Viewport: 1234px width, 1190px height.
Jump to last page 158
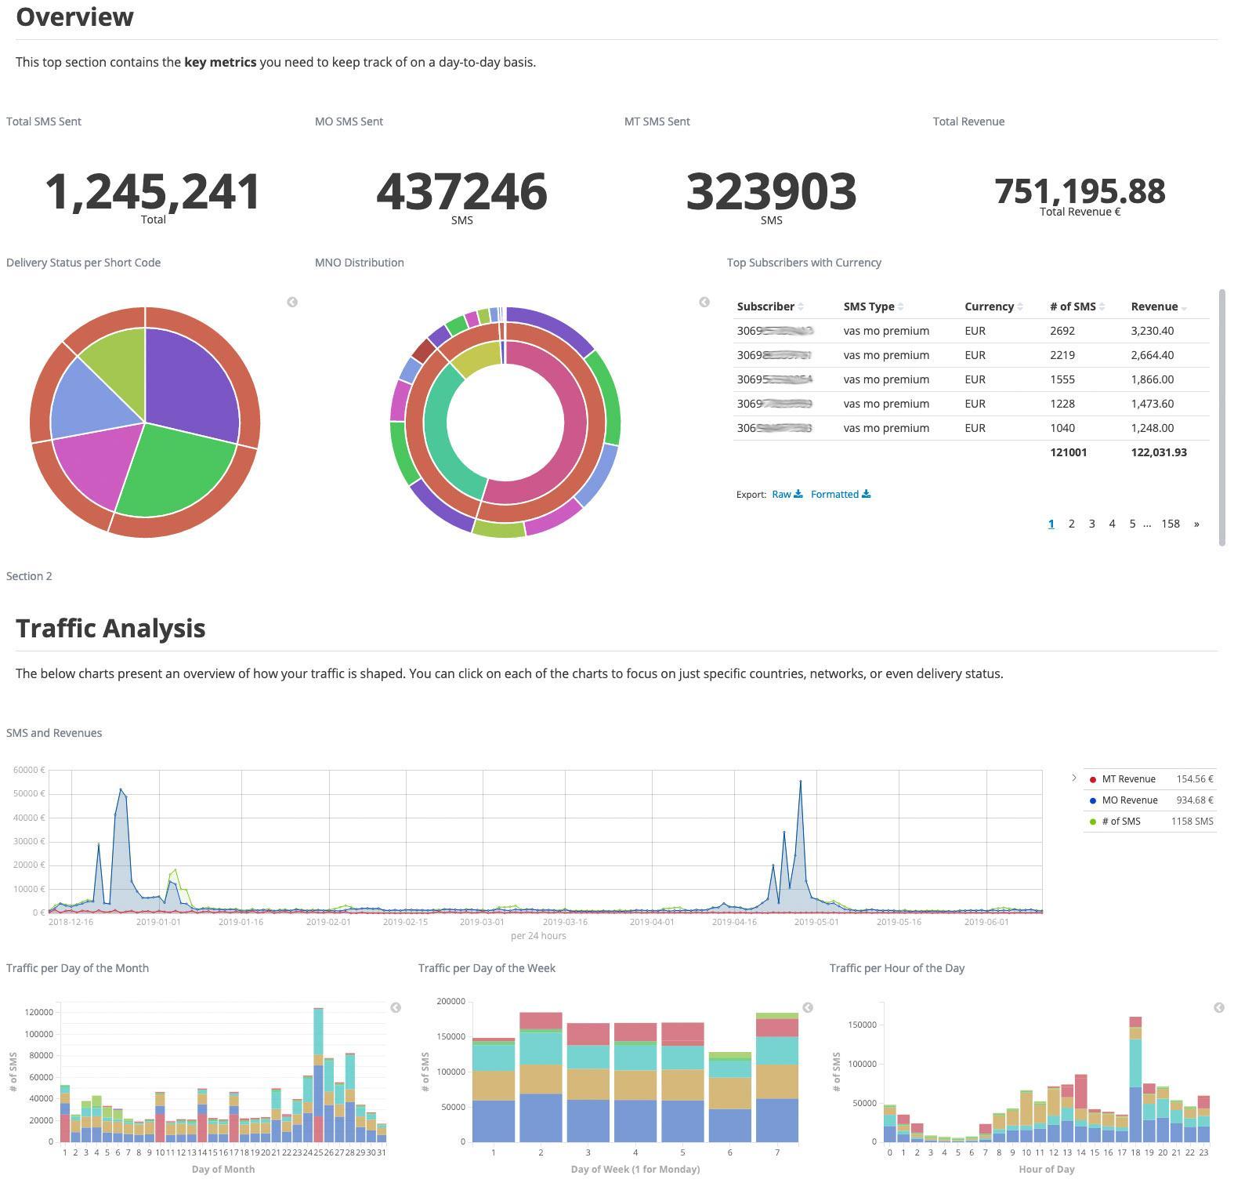[x=1171, y=524]
